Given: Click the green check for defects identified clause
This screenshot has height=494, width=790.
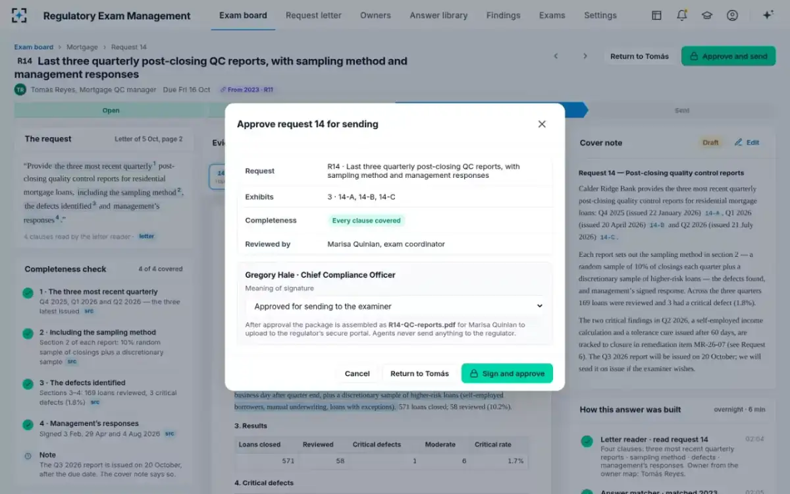Looking at the screenshot, I should click(28, 384).
